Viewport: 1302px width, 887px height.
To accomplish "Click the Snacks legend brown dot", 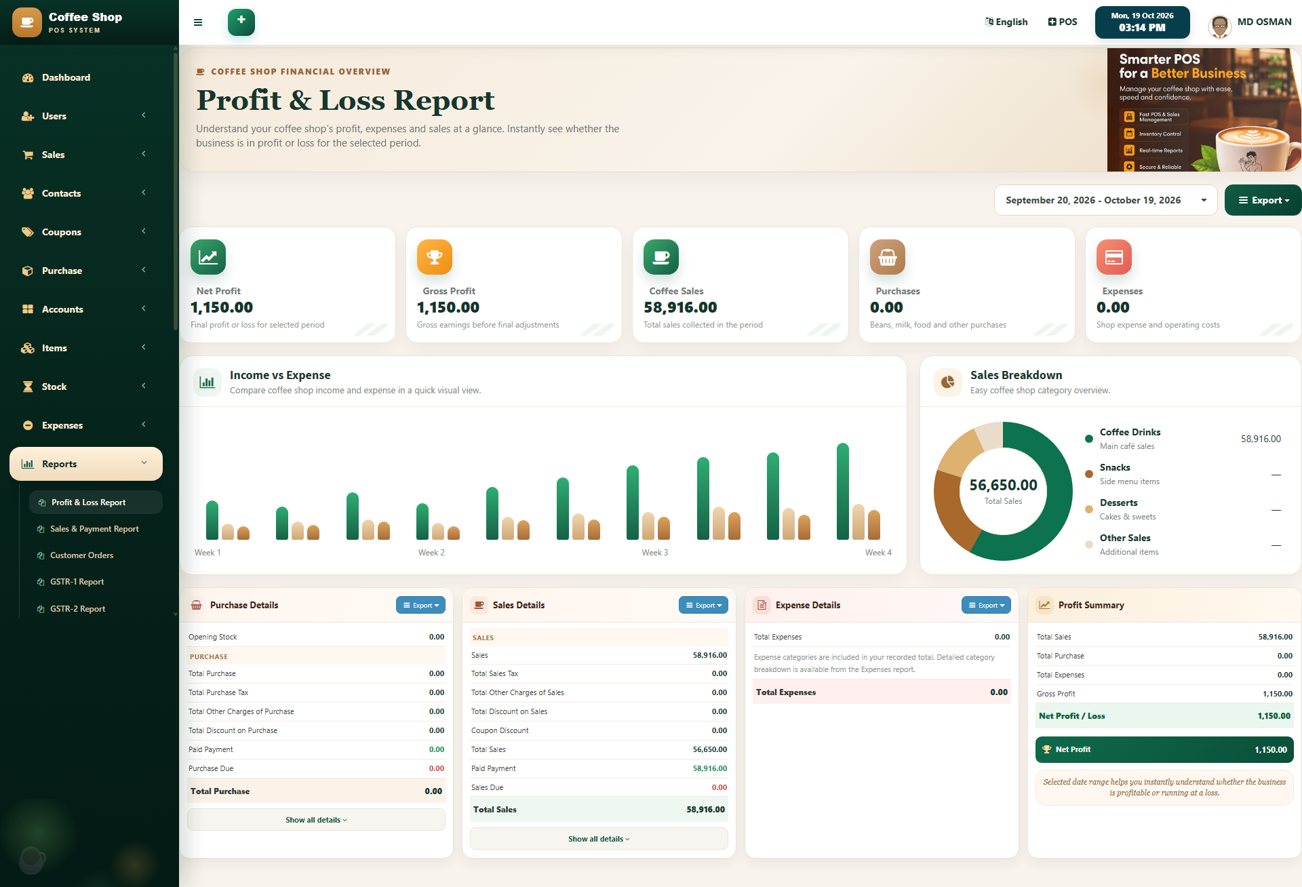I will coord(1088,473).
